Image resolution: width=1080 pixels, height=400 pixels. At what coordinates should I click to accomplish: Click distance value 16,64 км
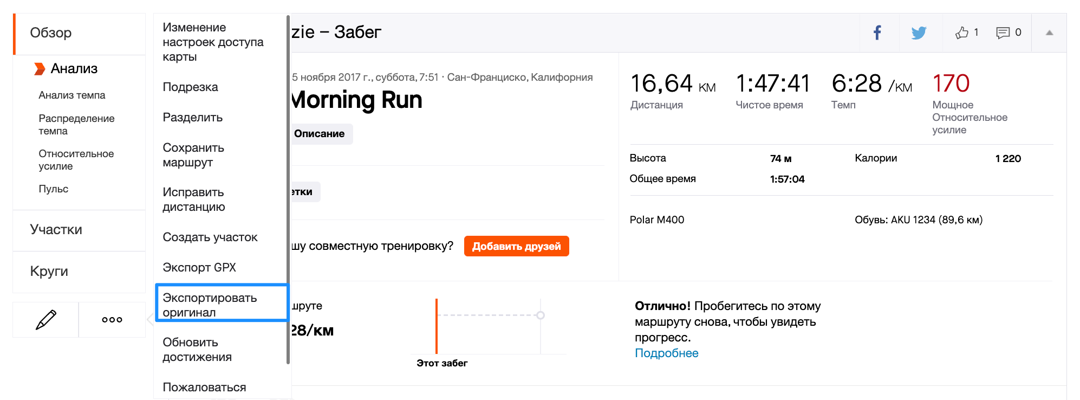coord(673,84)
